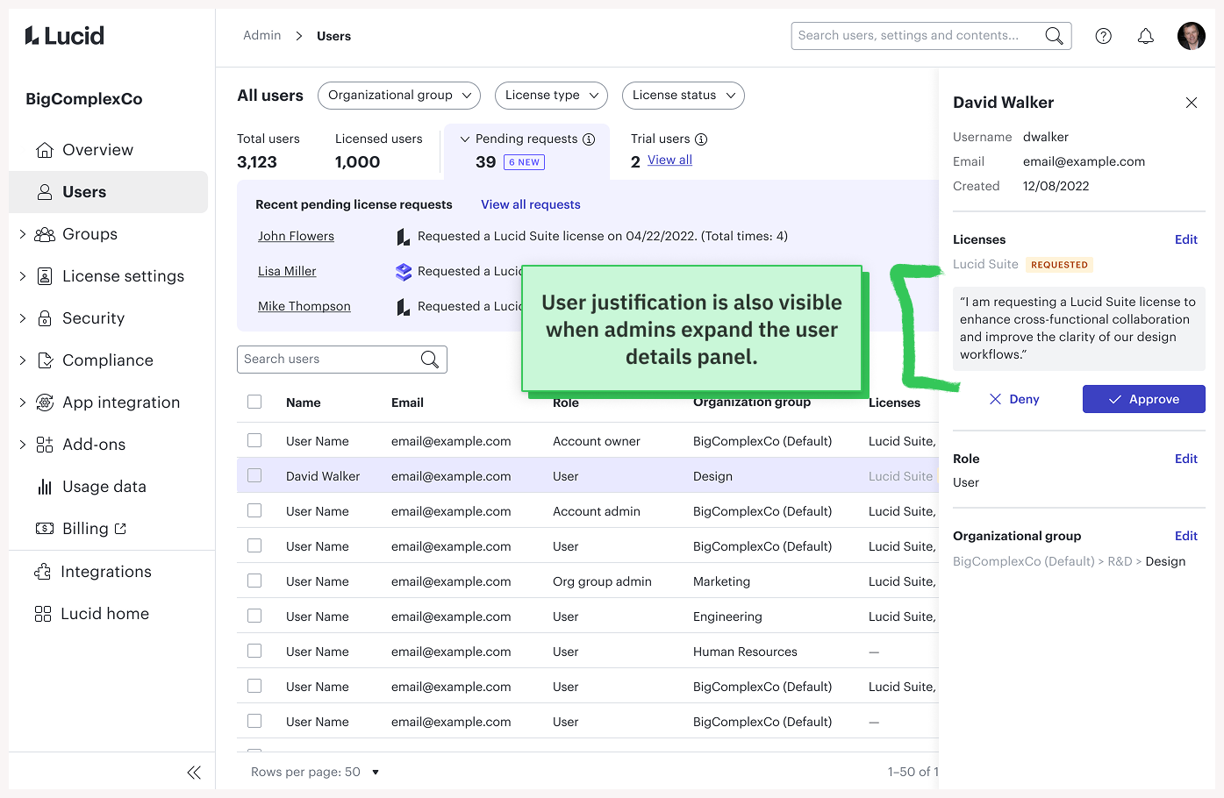Viewport: 1224px width, 798px height.
Task: Select Users in the sidebar
Action: 108,192
